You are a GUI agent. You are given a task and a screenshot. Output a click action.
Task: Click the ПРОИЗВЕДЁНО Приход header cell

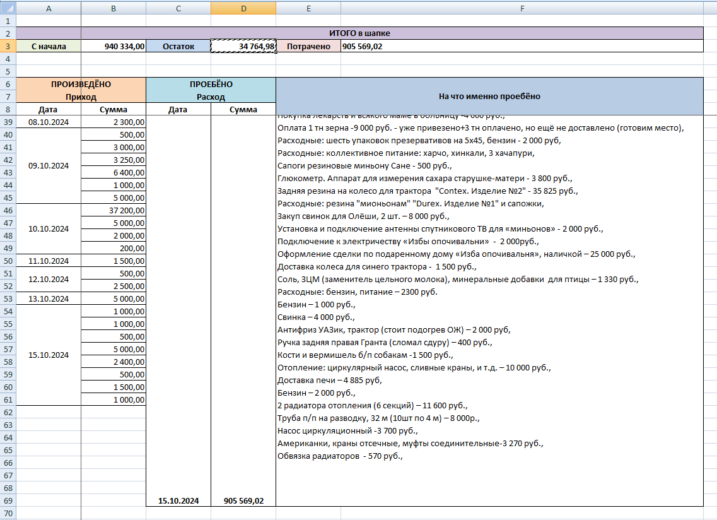(81, 90)
